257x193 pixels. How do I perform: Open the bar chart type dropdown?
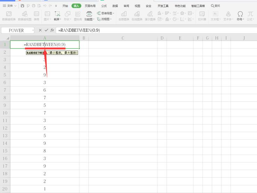[168, 13]
